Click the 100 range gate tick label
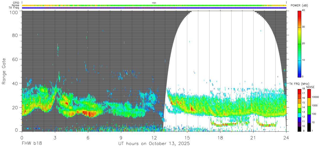This screenshot has width=322, height=149. (14, 12)
